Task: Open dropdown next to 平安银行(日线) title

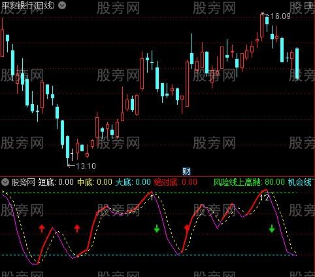Action: point(62,5)
